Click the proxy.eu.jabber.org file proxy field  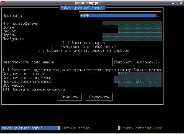point(138,81)
